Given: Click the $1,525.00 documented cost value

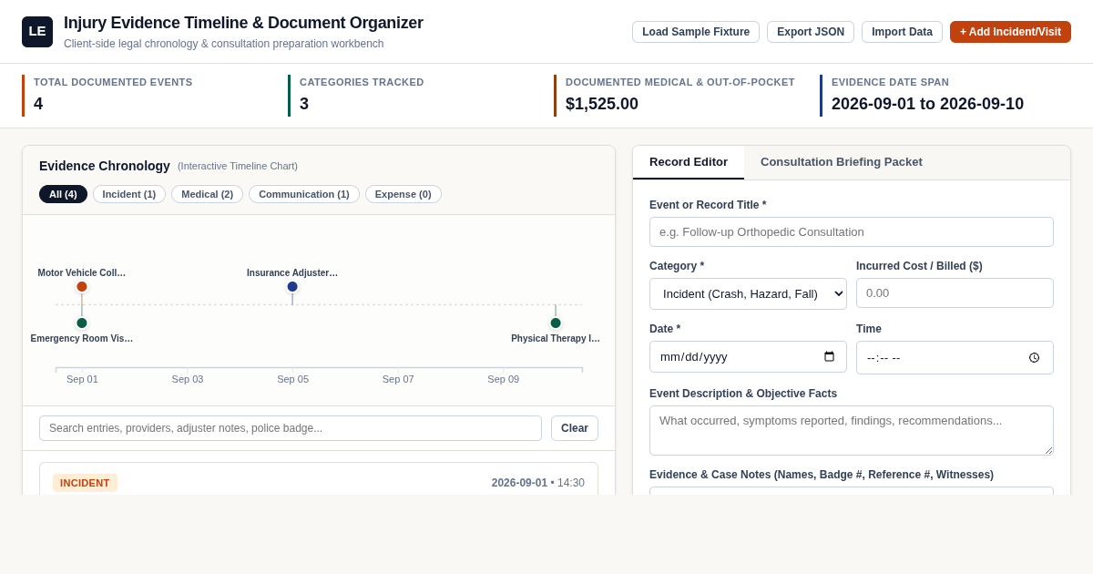Looking at the screenshot, I should click(x=602, y=104).
